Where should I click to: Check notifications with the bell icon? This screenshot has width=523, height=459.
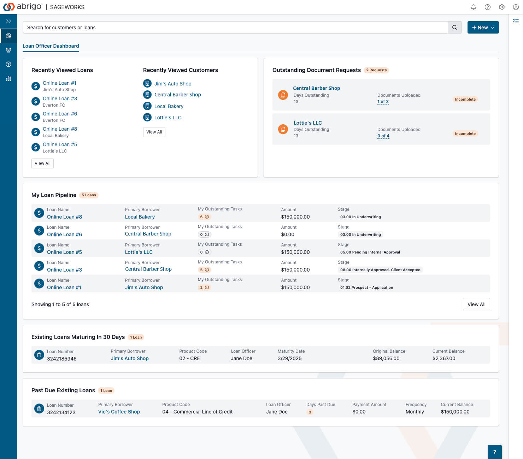pos(474,7)
